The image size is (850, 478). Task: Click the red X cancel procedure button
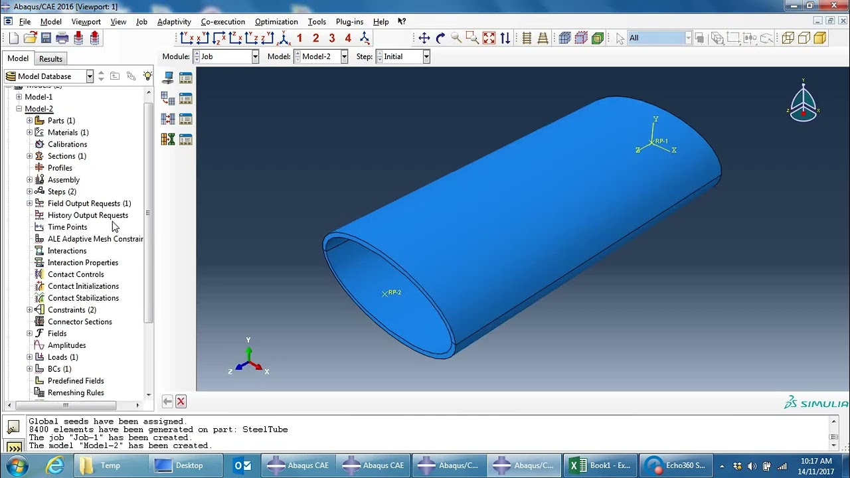[181, 401]
